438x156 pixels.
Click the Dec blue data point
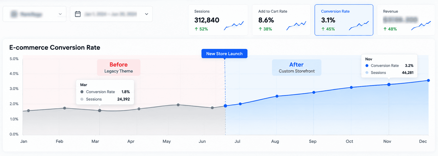428,80
